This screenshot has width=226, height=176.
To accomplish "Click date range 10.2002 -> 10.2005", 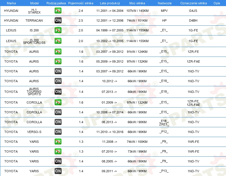I will point(110,41).
